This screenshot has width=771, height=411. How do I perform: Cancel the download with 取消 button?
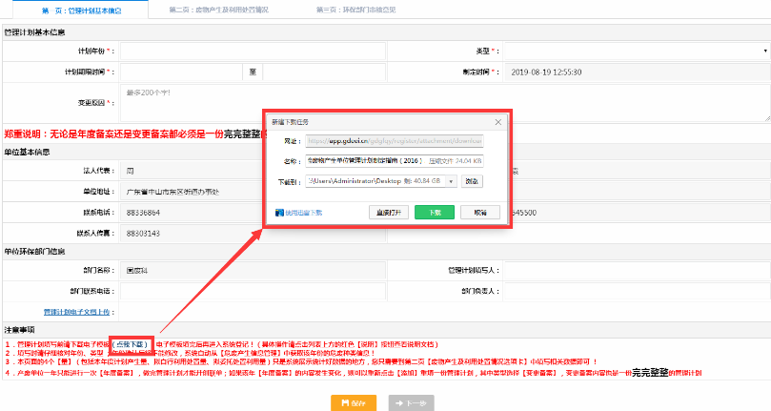pos(480,212)
